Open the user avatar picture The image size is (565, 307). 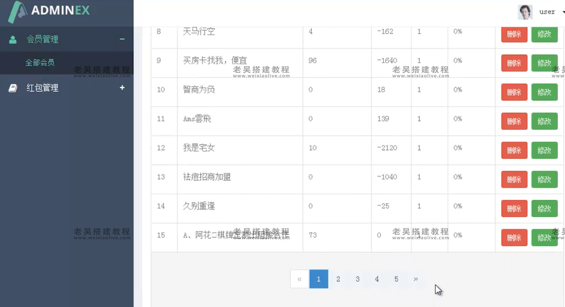point(525,12)
